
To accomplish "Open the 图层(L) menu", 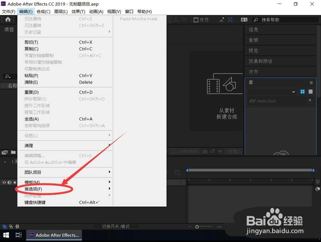I will click(x=61, y=12).
